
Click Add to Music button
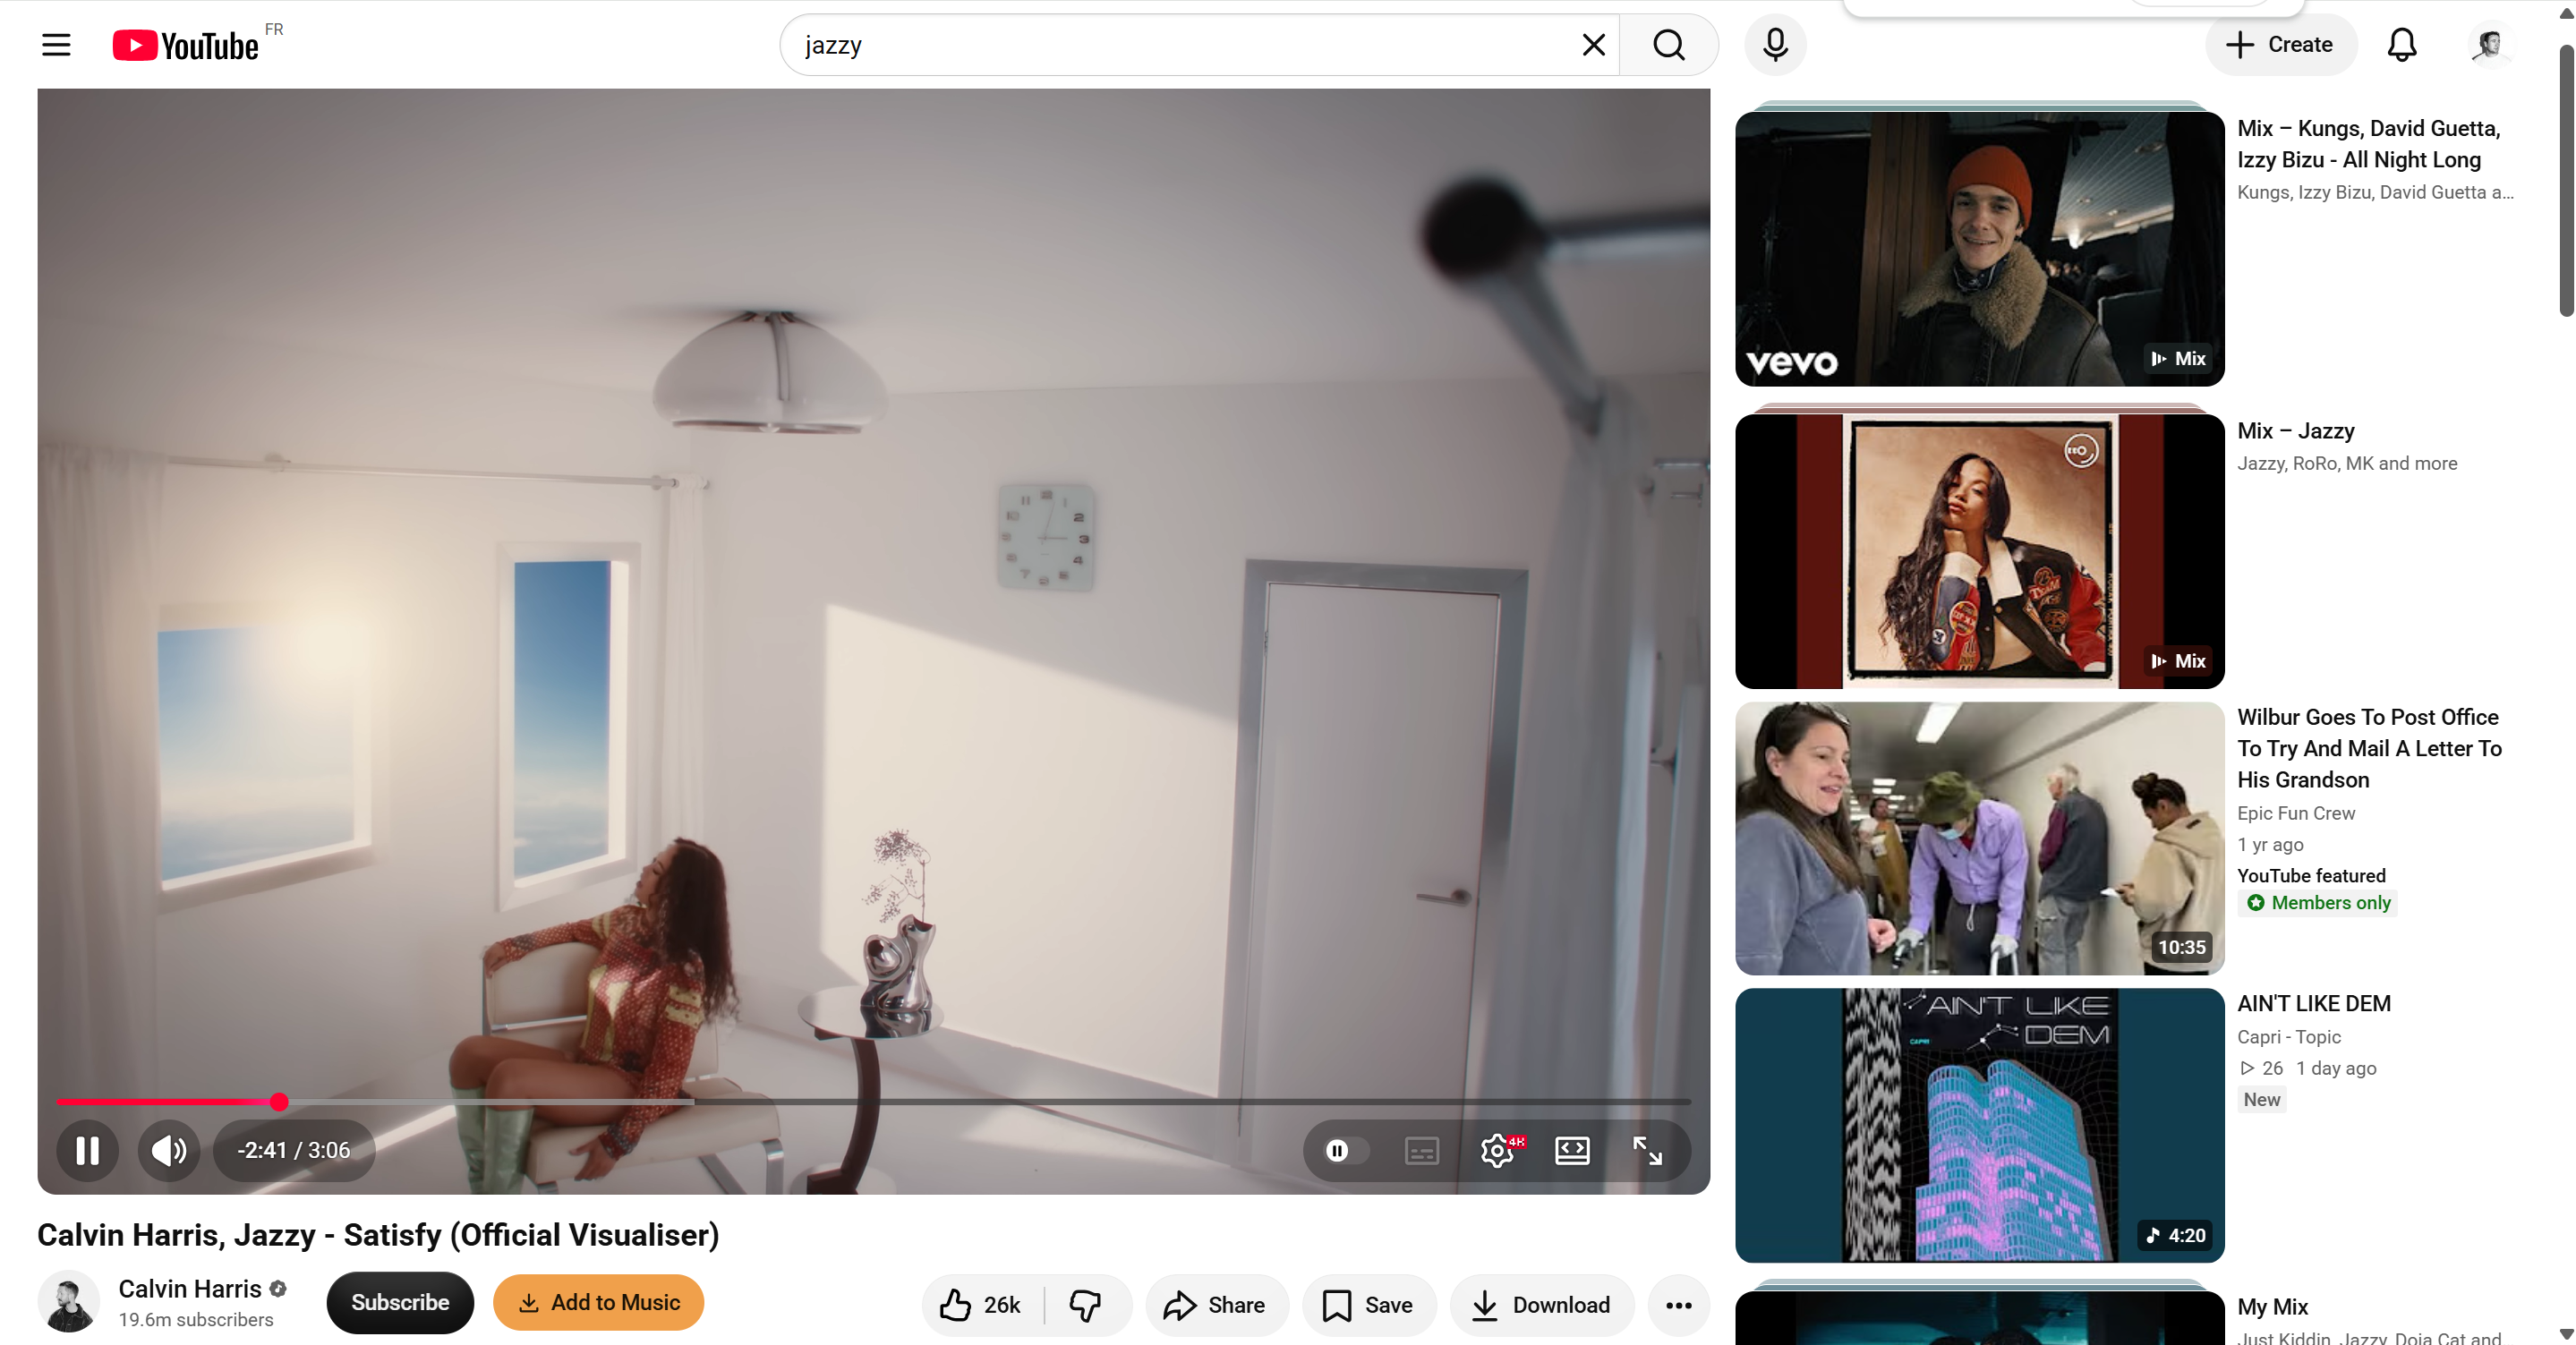pos(598,1302)
